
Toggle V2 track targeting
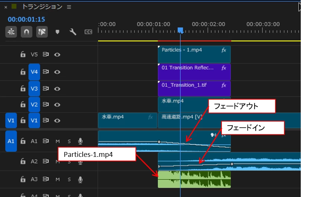[34, 104]
